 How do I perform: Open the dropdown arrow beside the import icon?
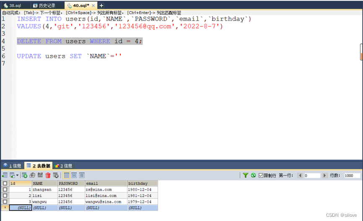(x=17, y=175)
